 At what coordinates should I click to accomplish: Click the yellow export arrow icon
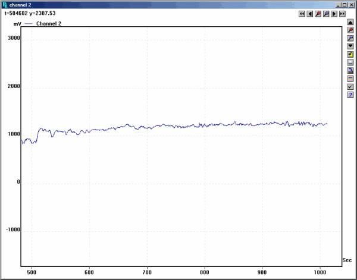tap(350, 54)
